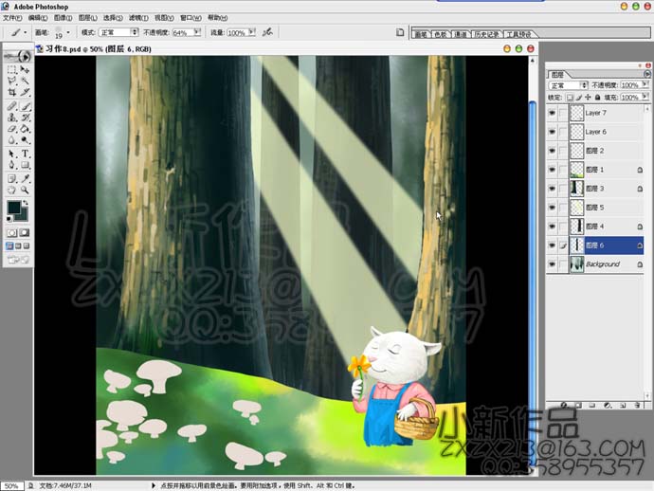Hide Layer 6 visibility eye

click(552, 132)
